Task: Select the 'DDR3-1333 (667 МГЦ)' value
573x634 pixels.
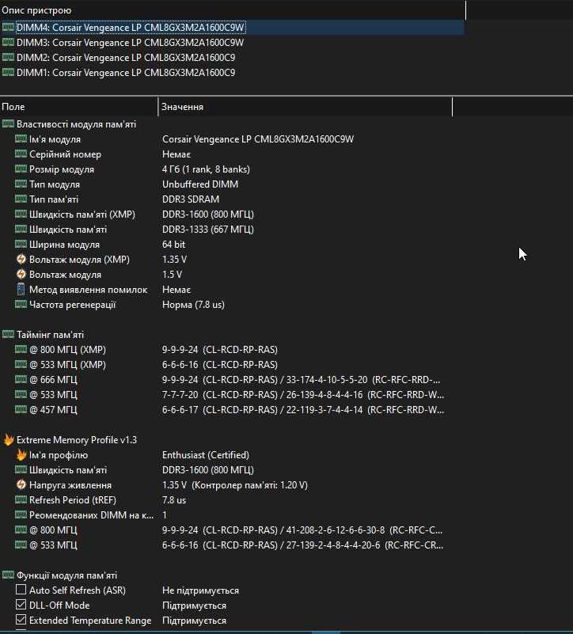Action: pos(208,230)
